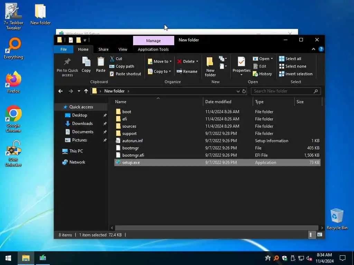
Task: Select the Recycle Bin icon
Action: (x=337, y=219)
